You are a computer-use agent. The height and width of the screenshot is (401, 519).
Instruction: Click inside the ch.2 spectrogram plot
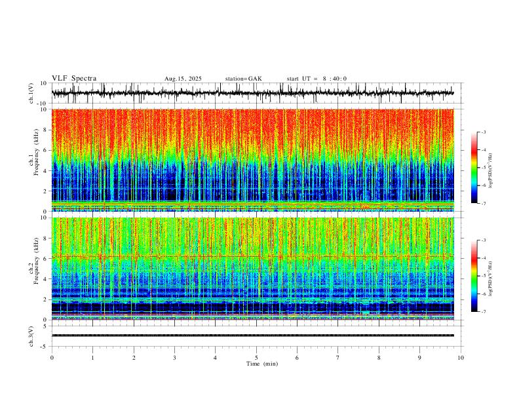pyautogui.click(x=252, y=269)
